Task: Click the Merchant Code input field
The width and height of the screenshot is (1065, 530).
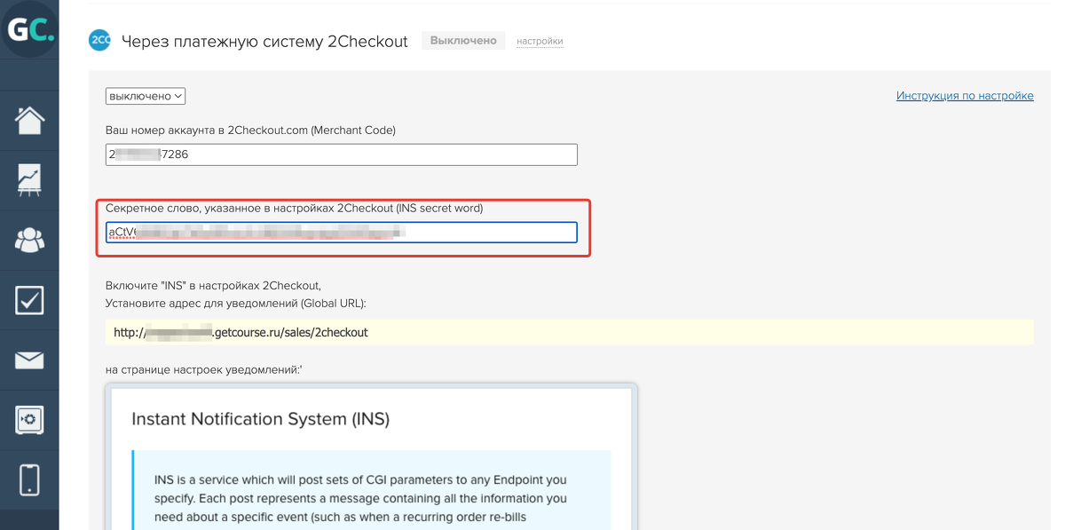Action: (341, 154)
